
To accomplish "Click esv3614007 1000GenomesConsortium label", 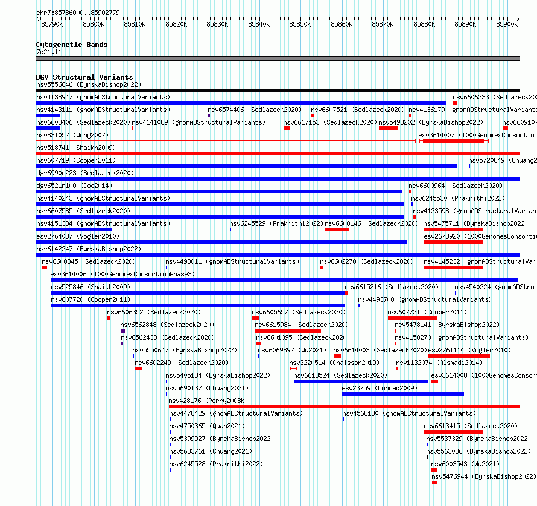I will [x=477, y=135].
